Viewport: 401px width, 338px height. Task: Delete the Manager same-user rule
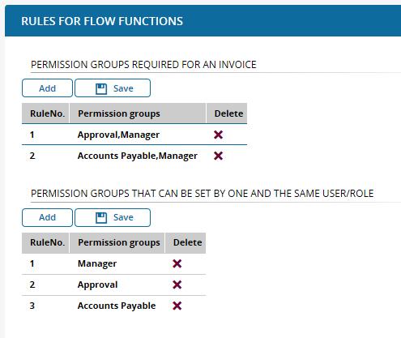pyautogui.click(x=177, y=263)
